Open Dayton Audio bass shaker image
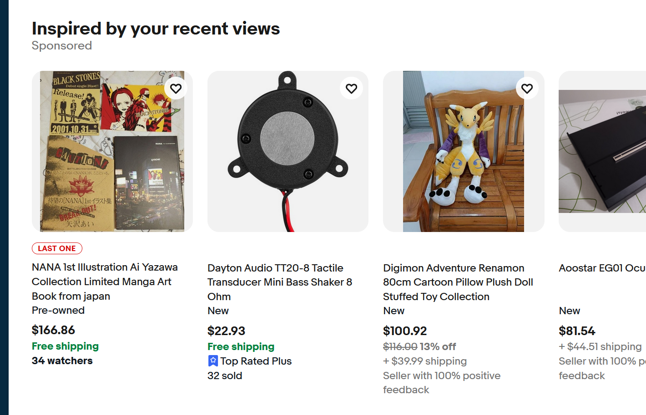 [288, 151]
